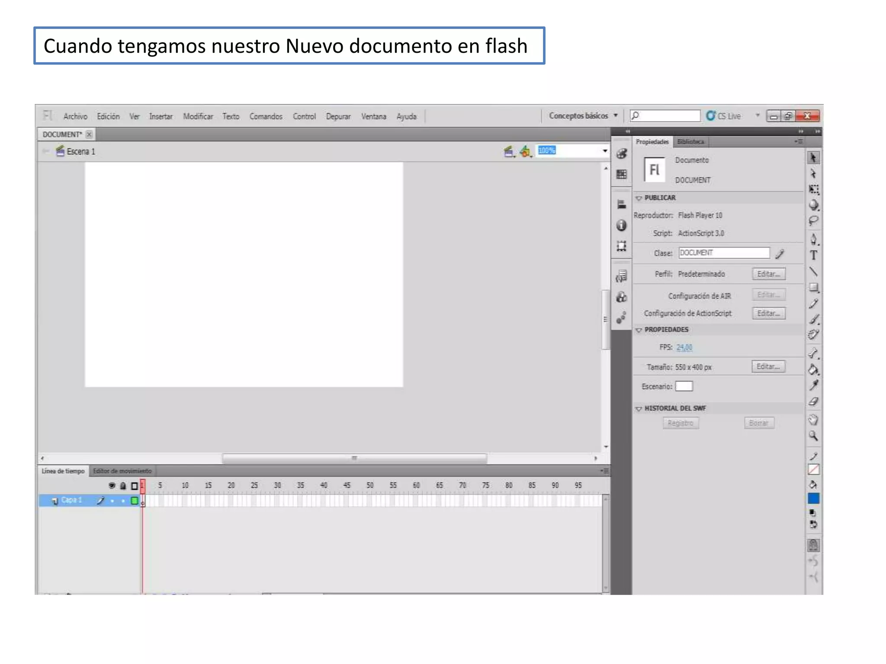Collapse the PUBLICAR section
Screen dimensions: 886x664
tap(639, 198)
